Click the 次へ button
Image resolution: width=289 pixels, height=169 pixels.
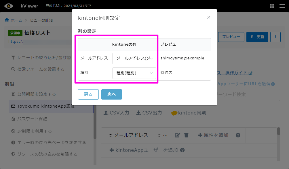pos(111,94)
